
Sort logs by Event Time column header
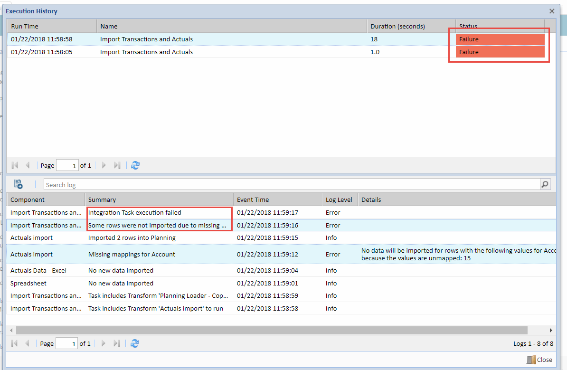[278, 199]
